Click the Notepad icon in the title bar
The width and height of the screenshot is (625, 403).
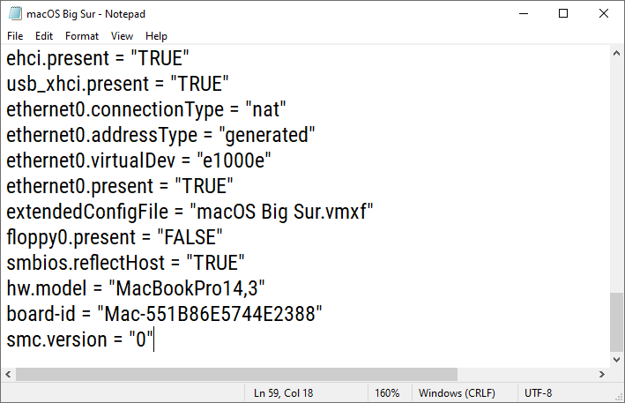point(15,14)
